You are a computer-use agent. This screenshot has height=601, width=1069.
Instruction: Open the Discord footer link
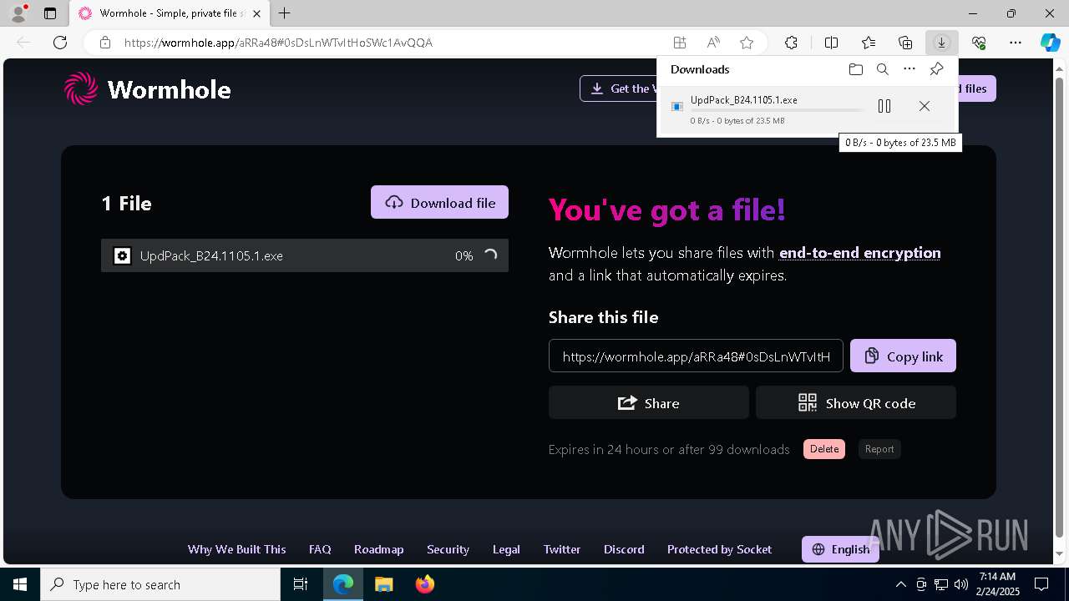624,549
